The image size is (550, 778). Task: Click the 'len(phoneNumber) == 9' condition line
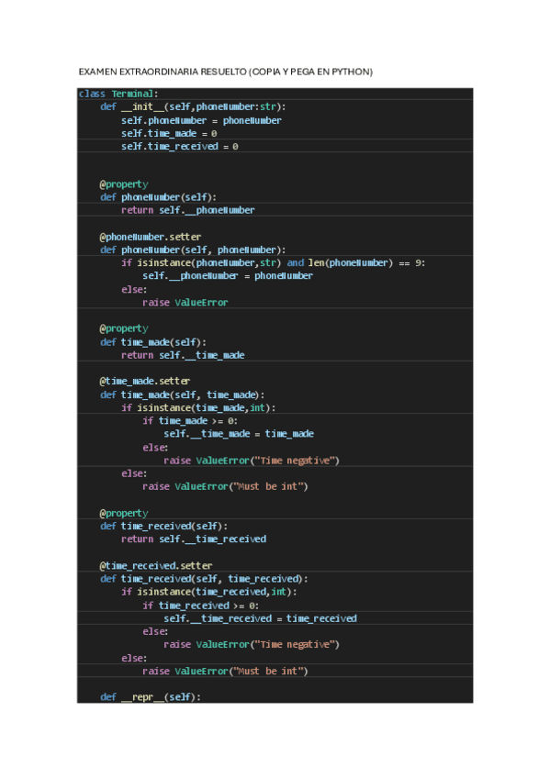pyautogui.click(x=273, y=262)
